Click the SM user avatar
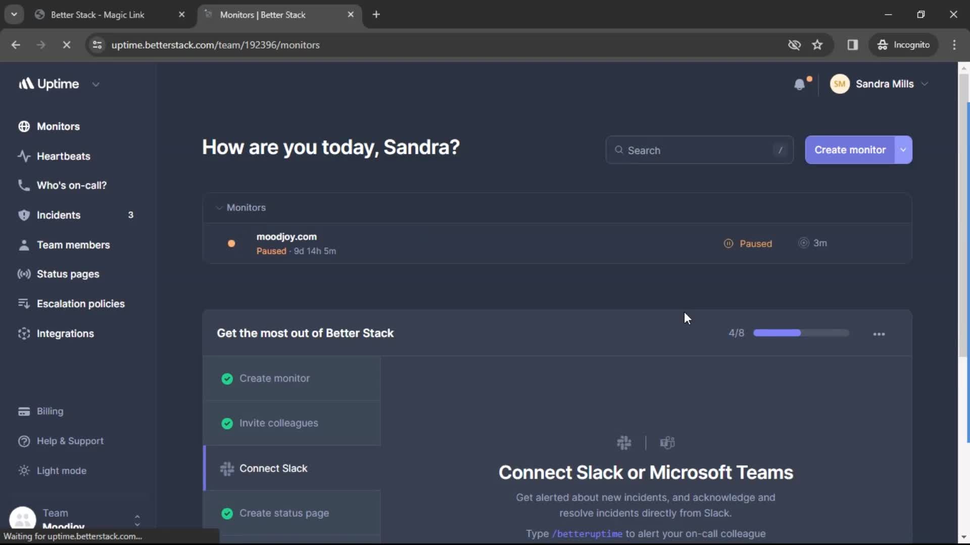The image size is (970, 545). (x=840, y=84)
